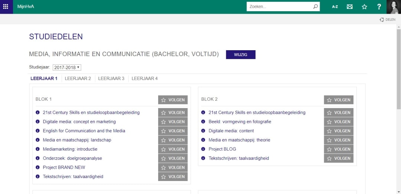The height and width of the screenshot is (194, 401).
Task: Open Digitale media: content link
Action: [231, 131]
